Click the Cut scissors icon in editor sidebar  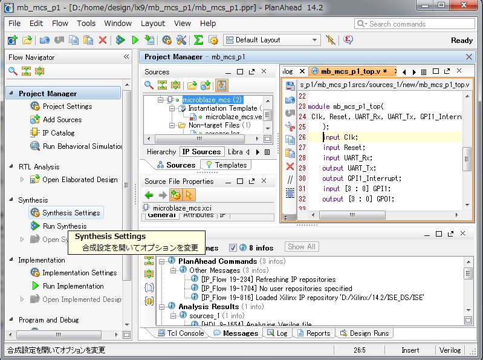click(290, 126)
